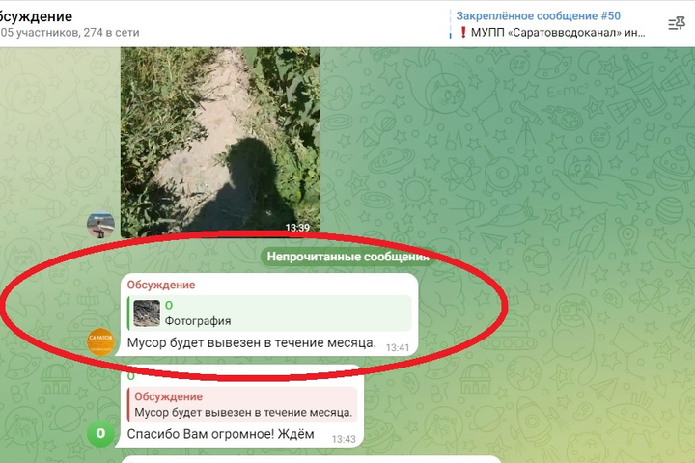Click the red "Обсуждение" sender name
This screenshot has width=695, height=463.
pyautogui.click(x=161, y=285)
